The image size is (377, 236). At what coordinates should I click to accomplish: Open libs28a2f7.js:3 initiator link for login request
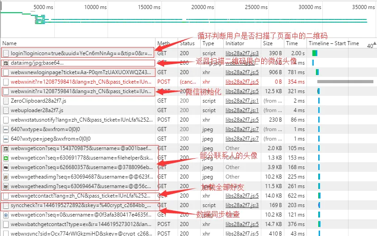coord(242,53)
